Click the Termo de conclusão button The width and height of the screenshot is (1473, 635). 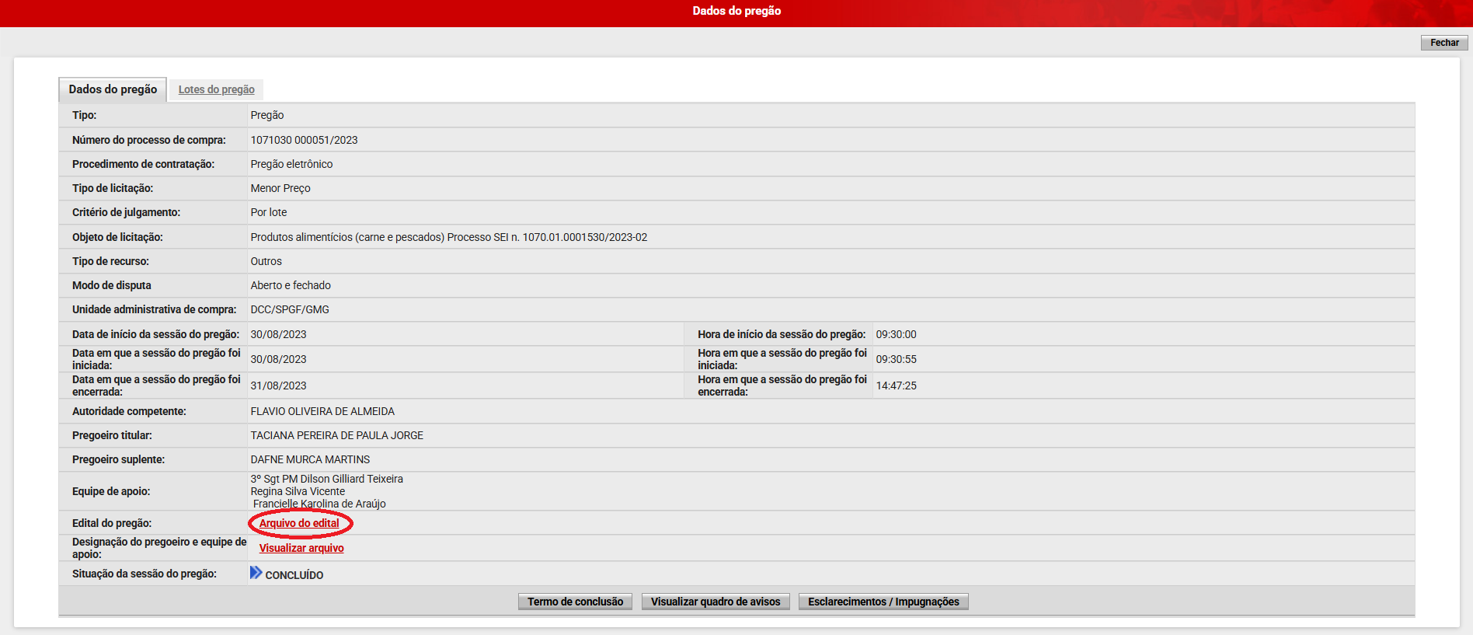575,602
